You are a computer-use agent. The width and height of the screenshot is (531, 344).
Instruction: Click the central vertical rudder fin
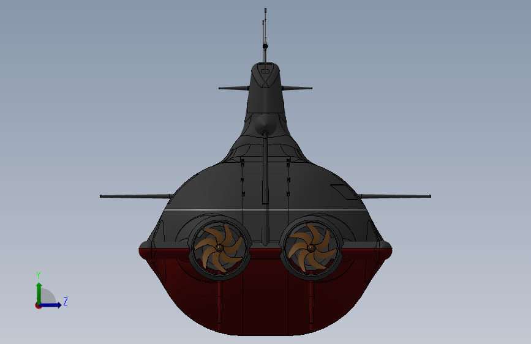pyautogui.click(x=265, y=168)
